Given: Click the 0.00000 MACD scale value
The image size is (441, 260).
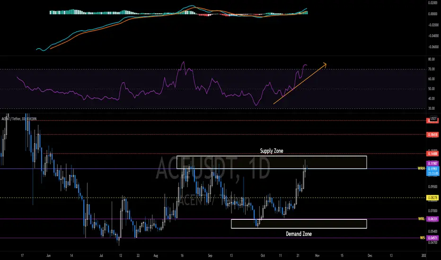Looking at the screenshot, I should (433, 14).
